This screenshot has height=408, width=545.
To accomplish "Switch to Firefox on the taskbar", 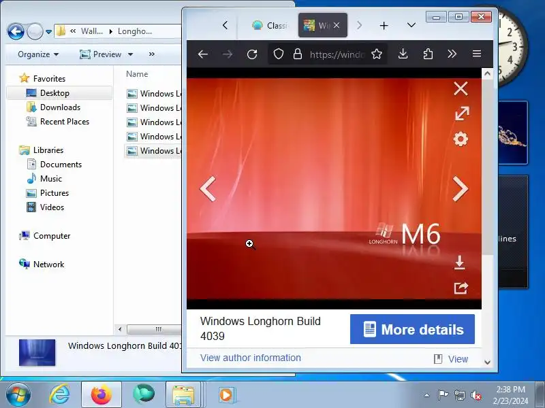I will point(101,395).
